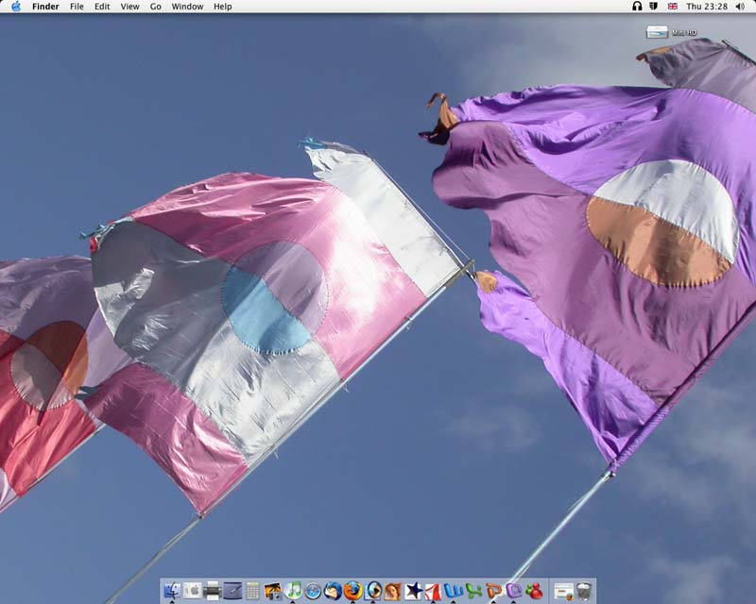Launch Microsoft Excel from the Dock
Screen dimensions: 756x604
(473, 591)
